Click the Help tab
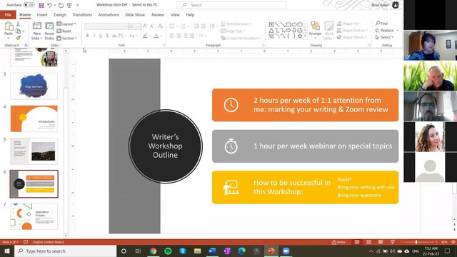The width and height of the screenshot is (457, 257). click(x=190, y=14)
